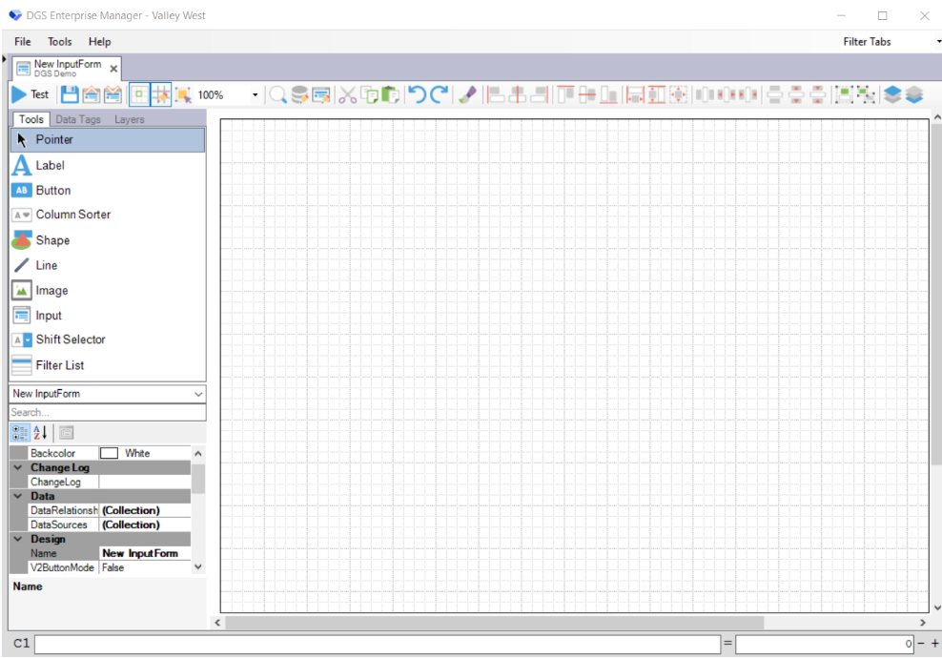Collapse the Design property category

point(17,539)
